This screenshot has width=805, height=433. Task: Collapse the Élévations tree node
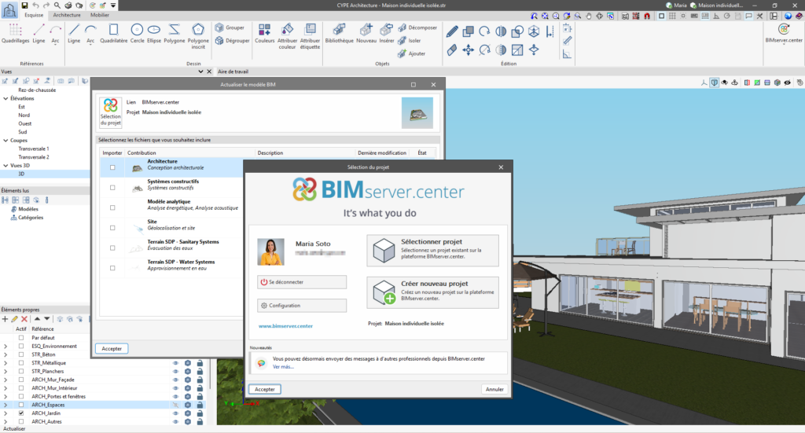(6, 98)
